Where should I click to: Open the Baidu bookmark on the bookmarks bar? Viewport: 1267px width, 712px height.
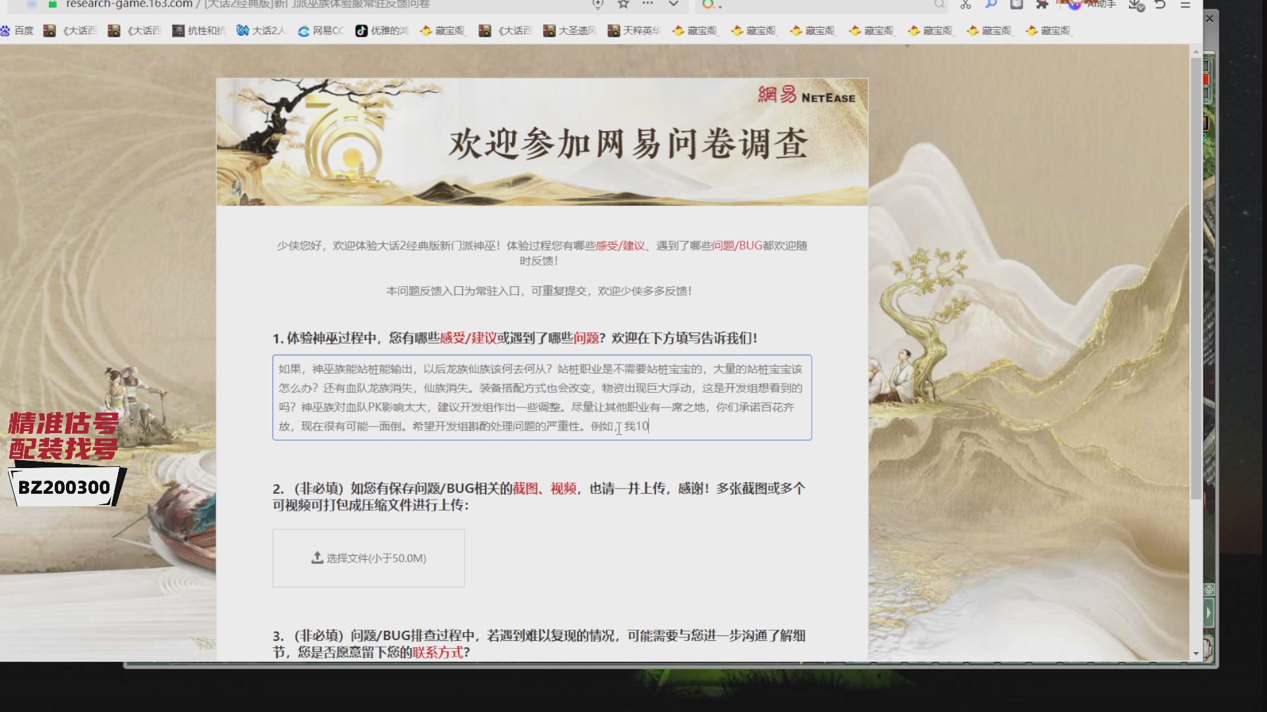19,30
